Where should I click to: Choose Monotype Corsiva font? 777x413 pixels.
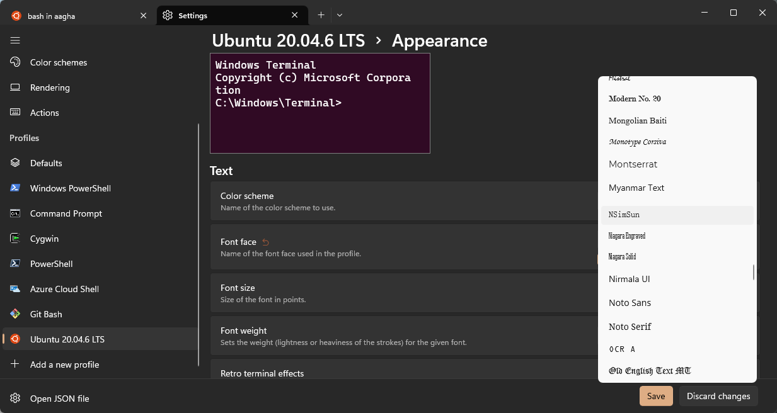click(677, 142)
